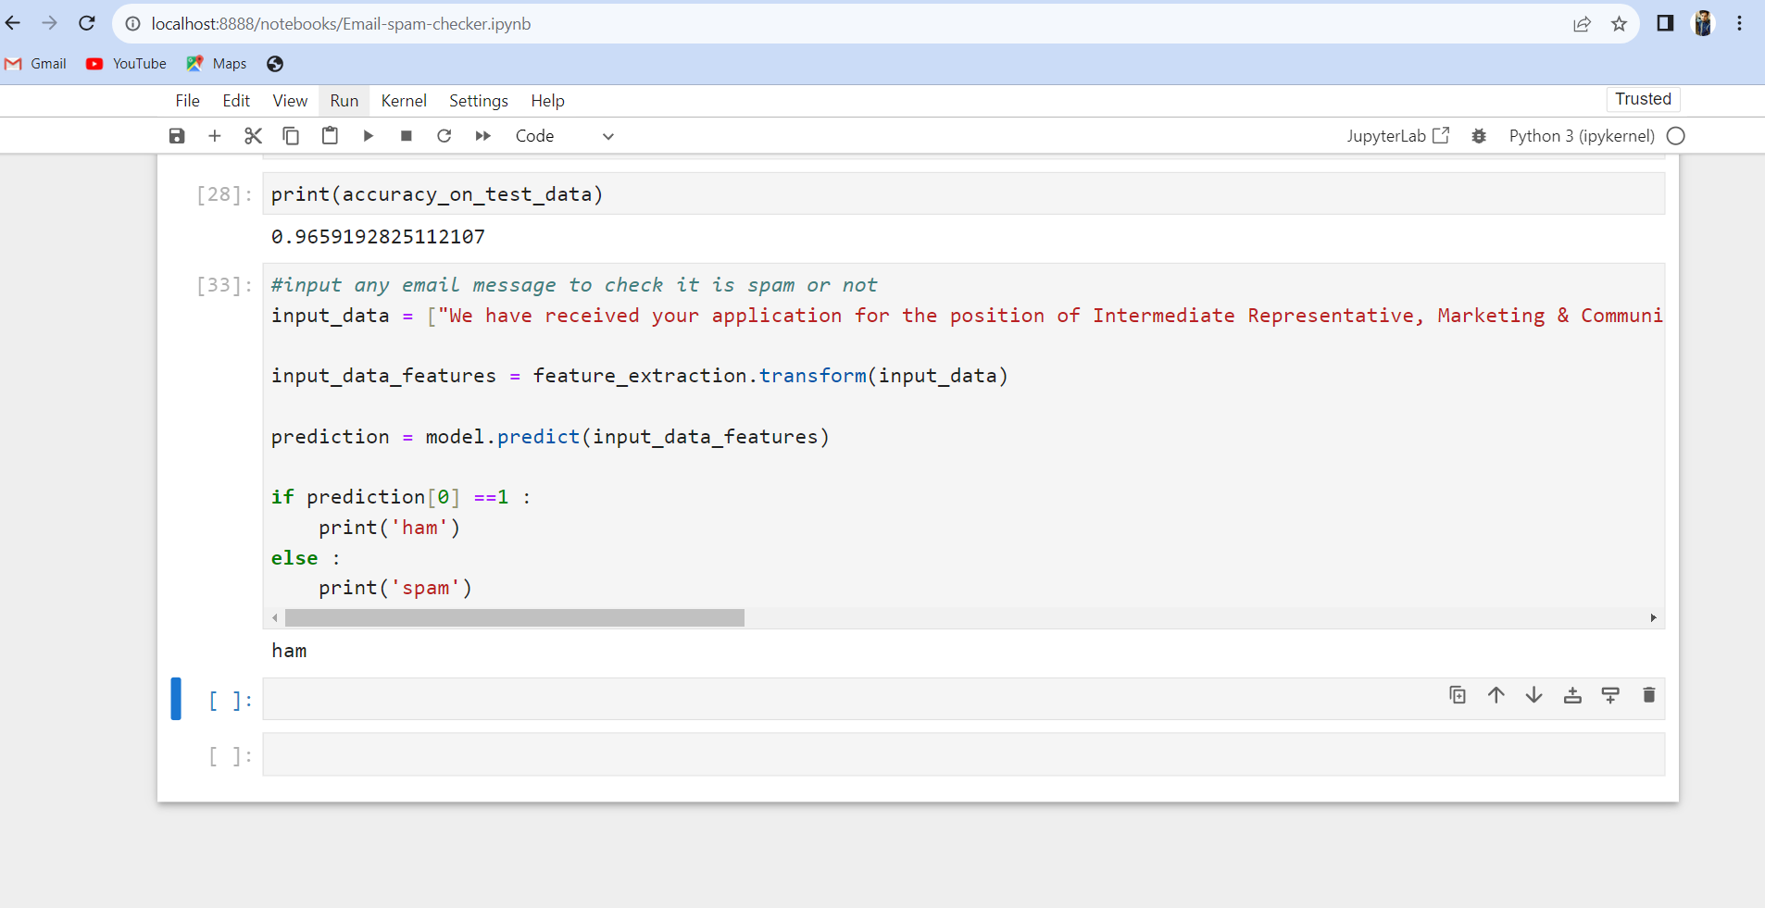Viewport: 1765px width, 908px height.
Task: Run the current cell
Action: pyautogui.click(x=368, y=135)
